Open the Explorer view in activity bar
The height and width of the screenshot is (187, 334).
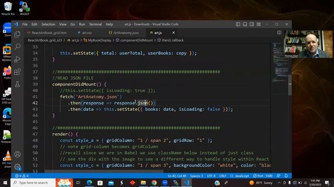17,34
